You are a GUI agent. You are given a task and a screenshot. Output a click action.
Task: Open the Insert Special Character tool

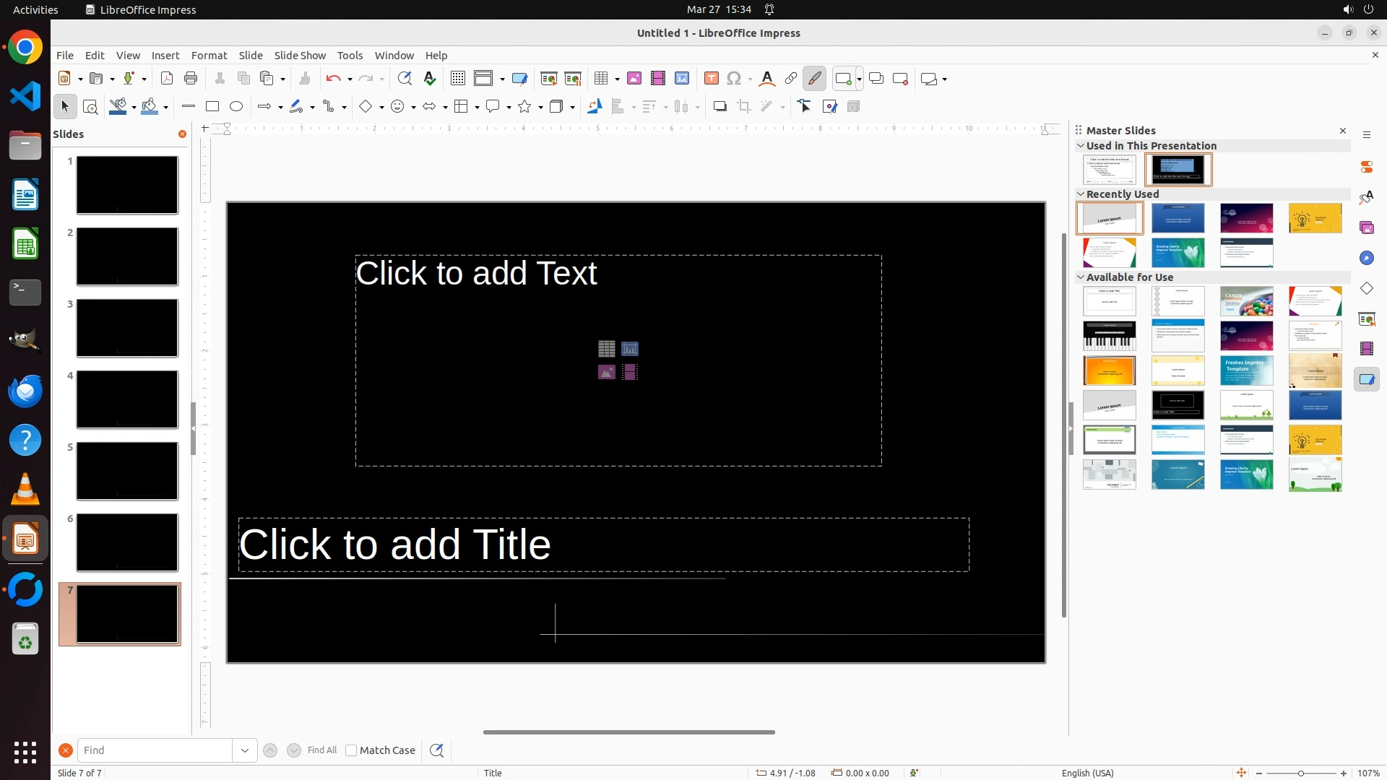pyautogui.click(x=734, y=79)
